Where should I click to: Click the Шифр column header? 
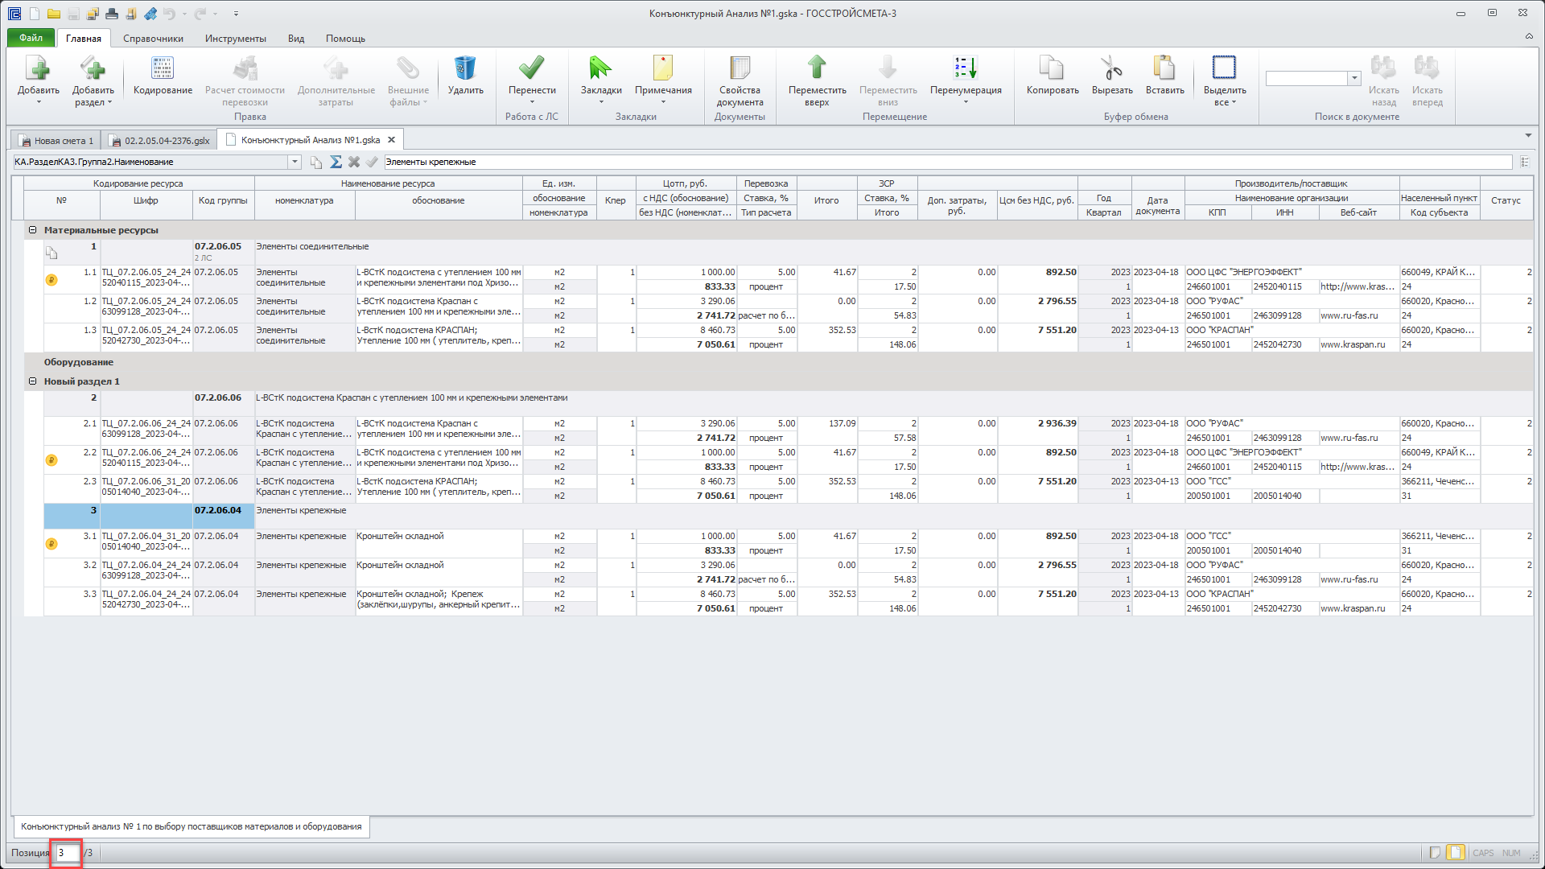click(x=146, y=200)
